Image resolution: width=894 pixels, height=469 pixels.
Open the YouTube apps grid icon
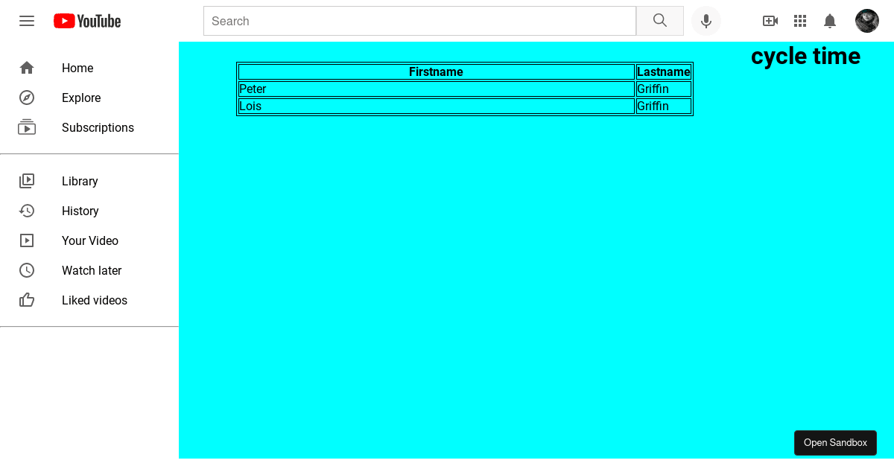800,21
